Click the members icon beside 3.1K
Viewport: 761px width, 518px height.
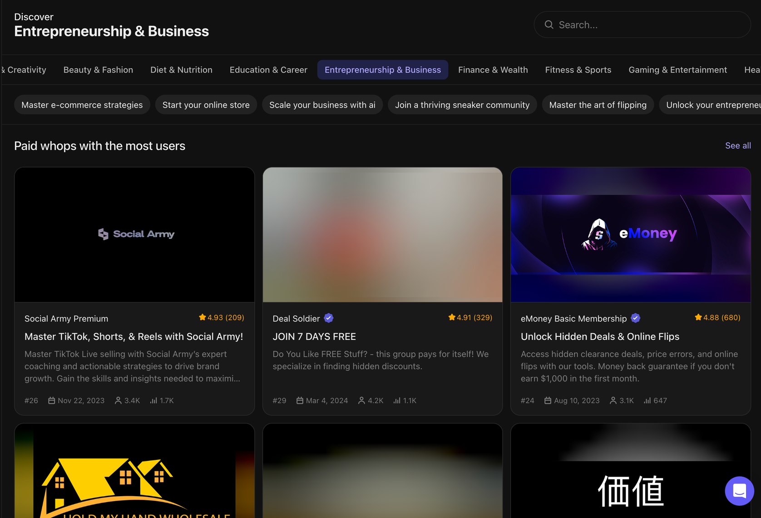click(x=613, y=400)
